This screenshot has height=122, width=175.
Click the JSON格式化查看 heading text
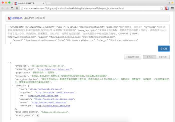coord(35,18)
